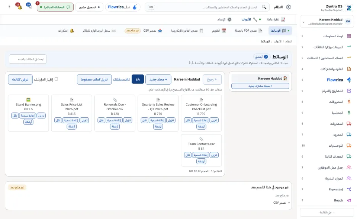This screenshot has height=219, width=357.
Task: Click the Reach megaphone icon
Action: (349, 200)
